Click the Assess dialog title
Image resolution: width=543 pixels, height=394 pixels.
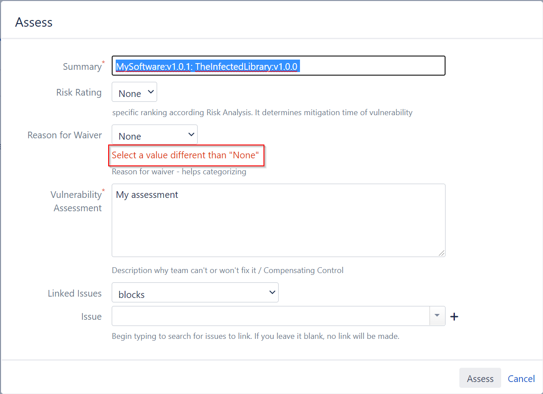[x=34, y=21]
